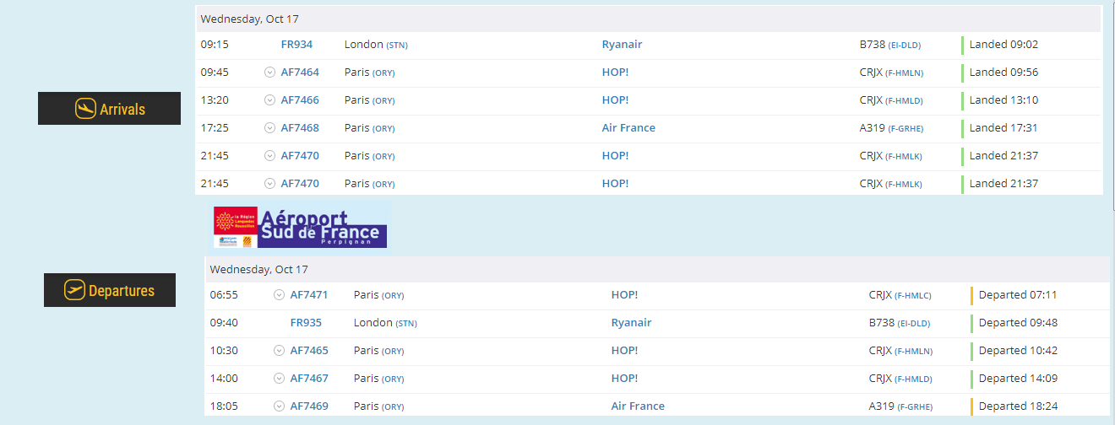
Task: Open F-HMLD registration in AF7467 row
Action: (x=914, y=379)
